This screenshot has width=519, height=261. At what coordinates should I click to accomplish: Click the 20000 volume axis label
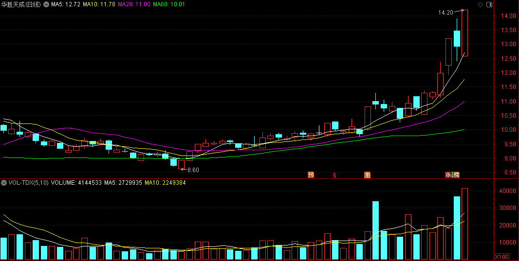508,226
